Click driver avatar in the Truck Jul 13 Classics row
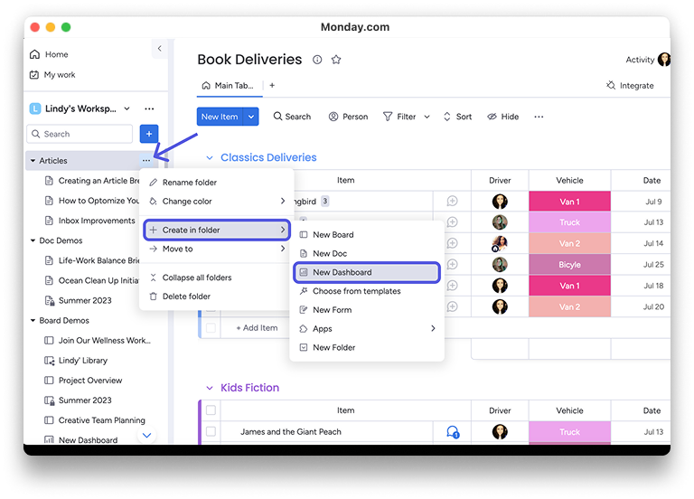Viewport: 694px width, 499px height. pos(500,222)
